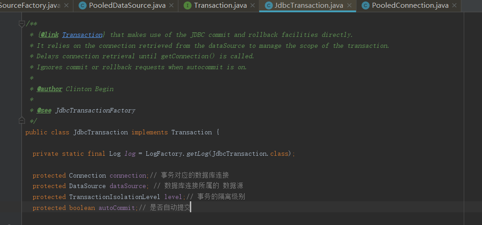Click the Transaction interface name after implements
Screen dimensions: 482x225
[x=192, y=133]
